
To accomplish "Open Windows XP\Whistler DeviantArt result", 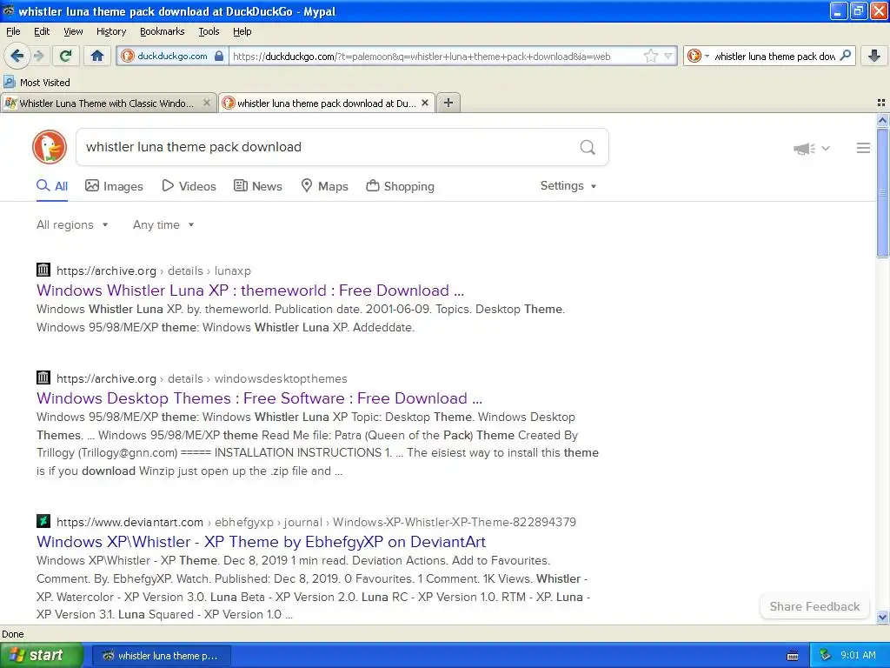I will [261, 542].
